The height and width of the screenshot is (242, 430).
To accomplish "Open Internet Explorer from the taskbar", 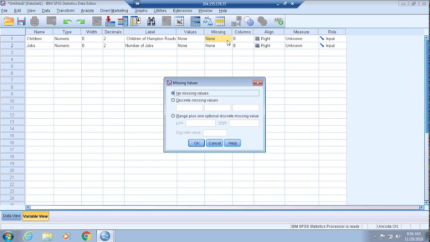I will (x=28, y=236).
